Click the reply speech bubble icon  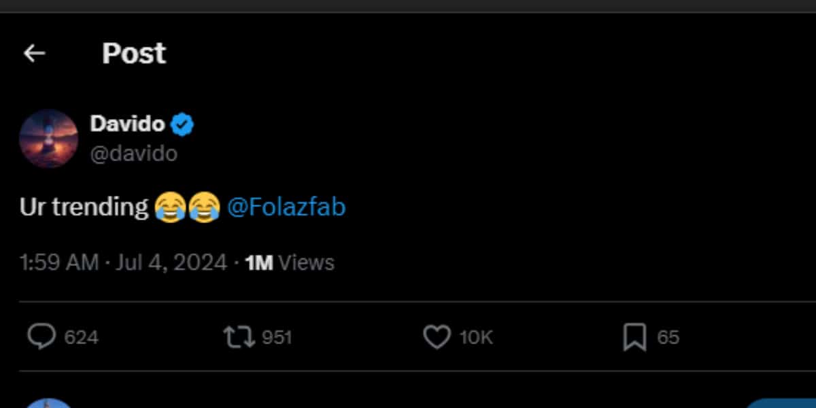41,337
